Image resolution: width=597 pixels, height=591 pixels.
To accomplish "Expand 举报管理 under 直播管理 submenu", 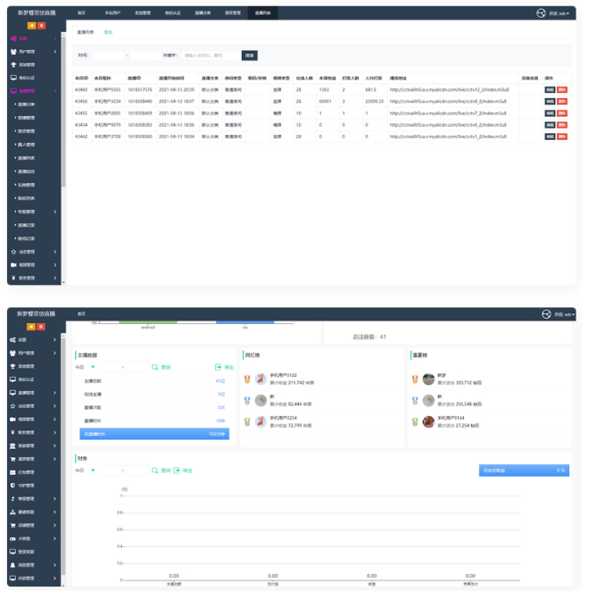I will (x=55, y=212).
